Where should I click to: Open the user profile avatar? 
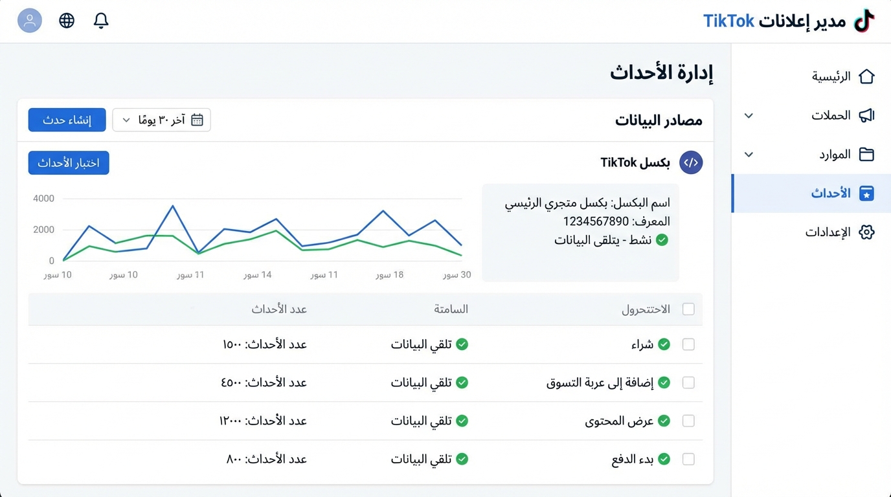pyautogui.click(x=30, y=21)
